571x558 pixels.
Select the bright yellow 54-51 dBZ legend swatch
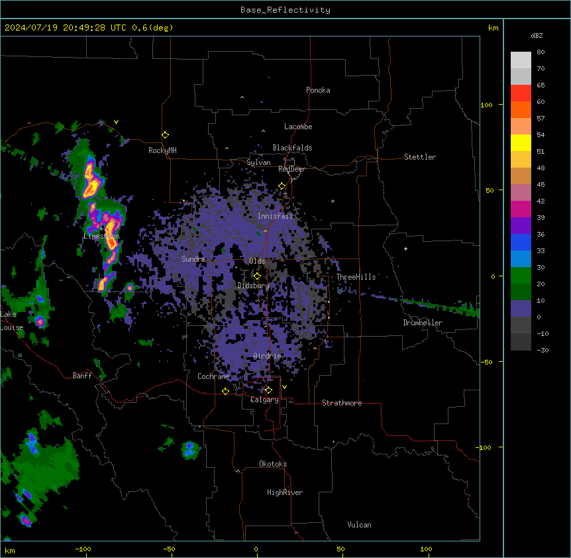[x=521, y=143]
